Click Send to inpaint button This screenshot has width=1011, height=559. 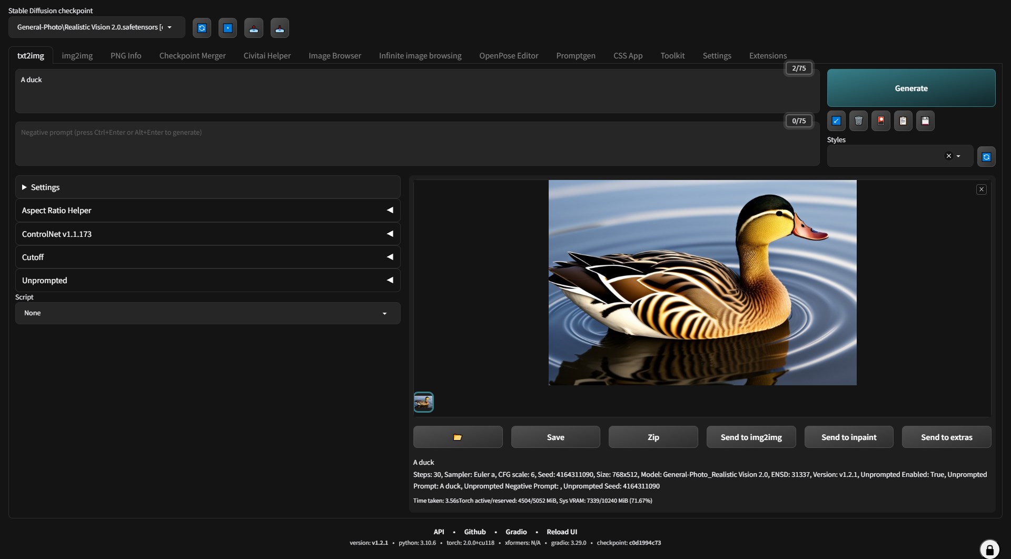coord(848,437)
